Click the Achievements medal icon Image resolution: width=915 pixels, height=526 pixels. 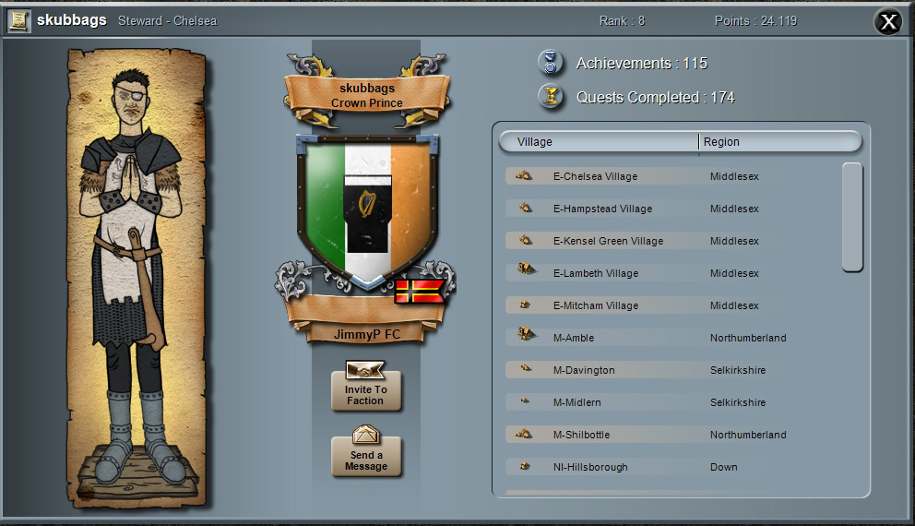551,63
